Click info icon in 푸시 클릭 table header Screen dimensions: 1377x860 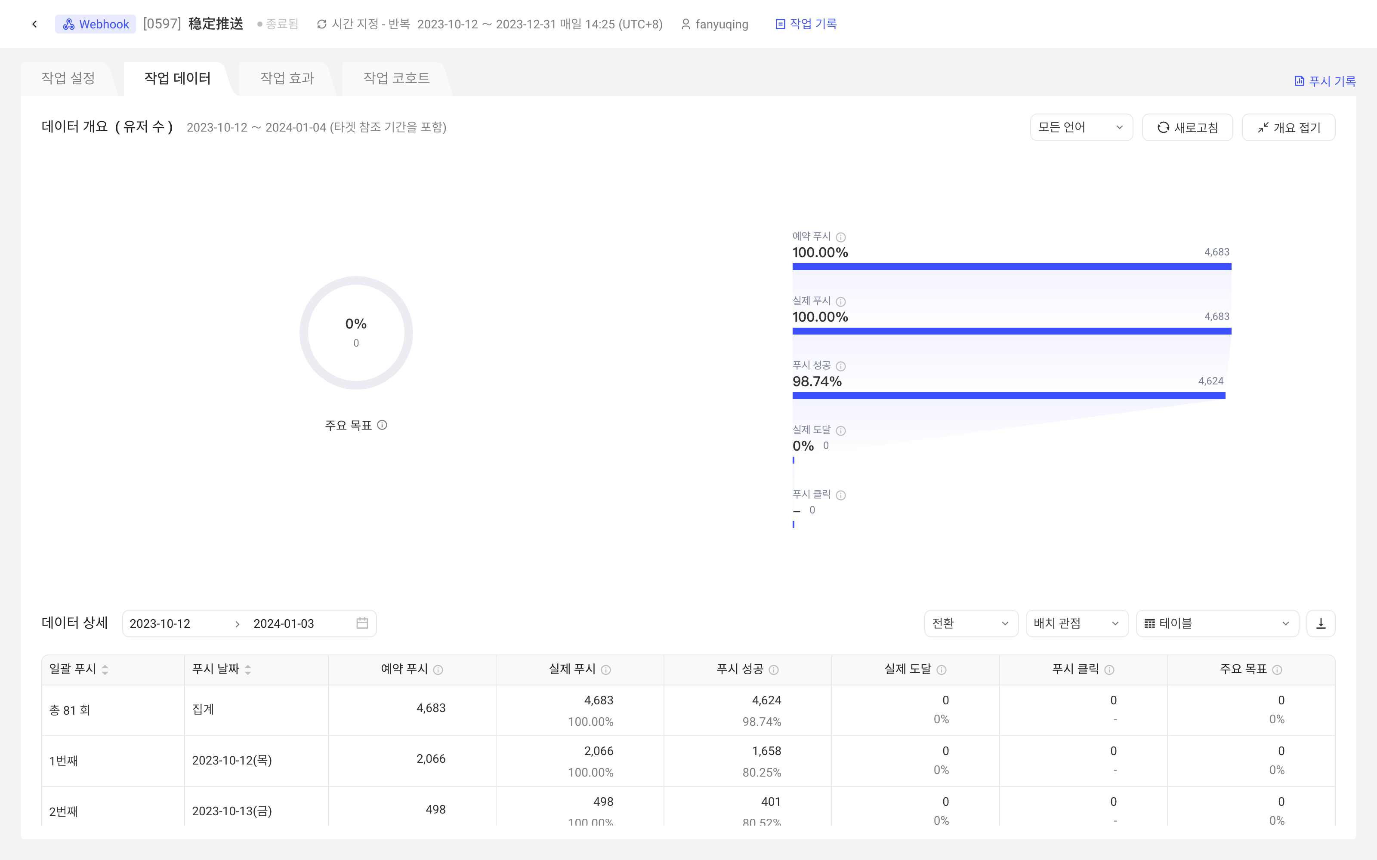coord(1110,670)
